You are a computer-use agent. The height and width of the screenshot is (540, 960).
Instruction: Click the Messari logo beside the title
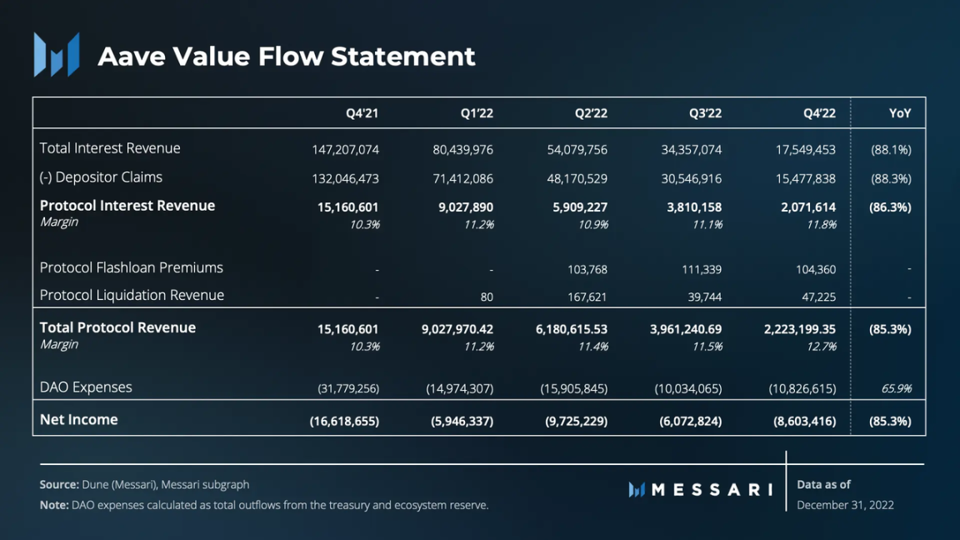click(x=57, y=55)
